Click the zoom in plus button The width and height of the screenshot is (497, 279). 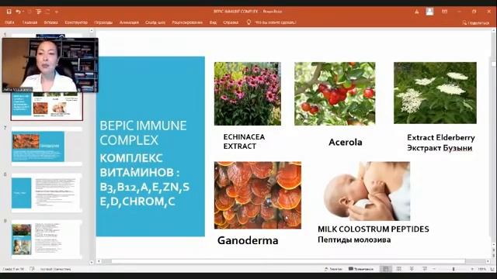tap(472, 269)
